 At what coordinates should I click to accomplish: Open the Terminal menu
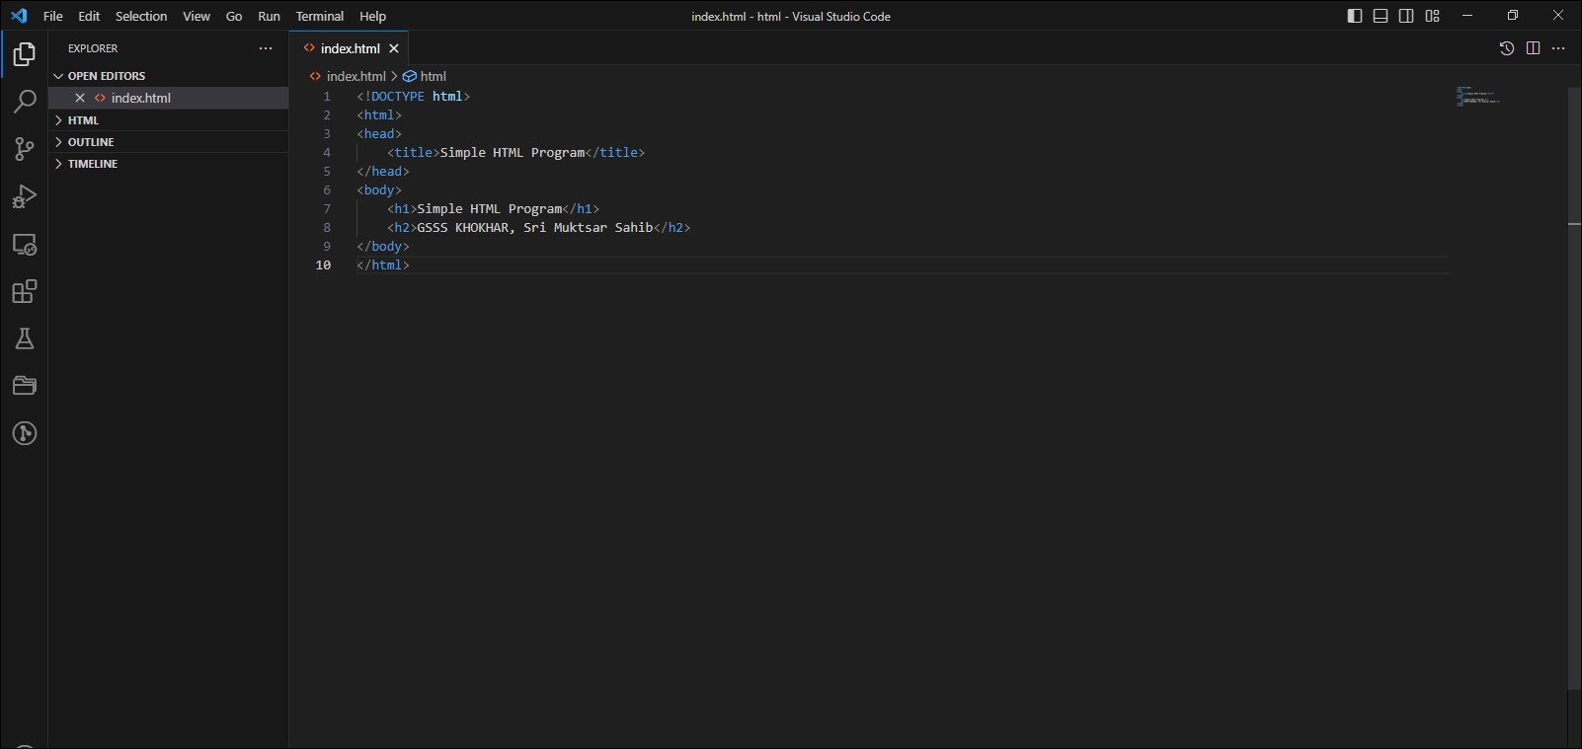click(319, 16)
